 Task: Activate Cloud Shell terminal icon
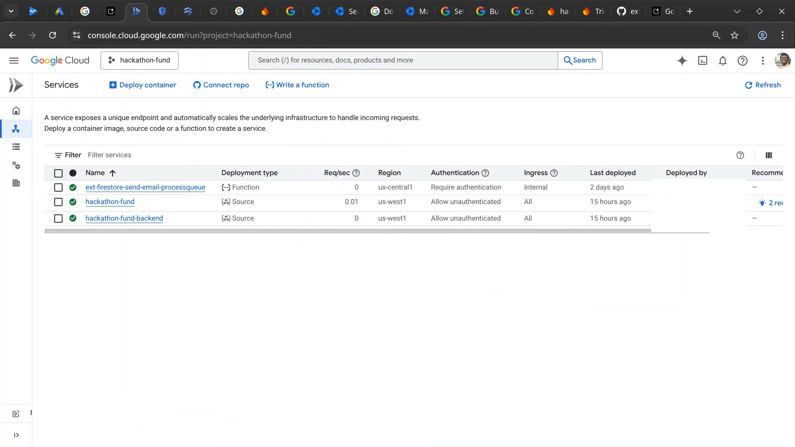tap(703, 60)
